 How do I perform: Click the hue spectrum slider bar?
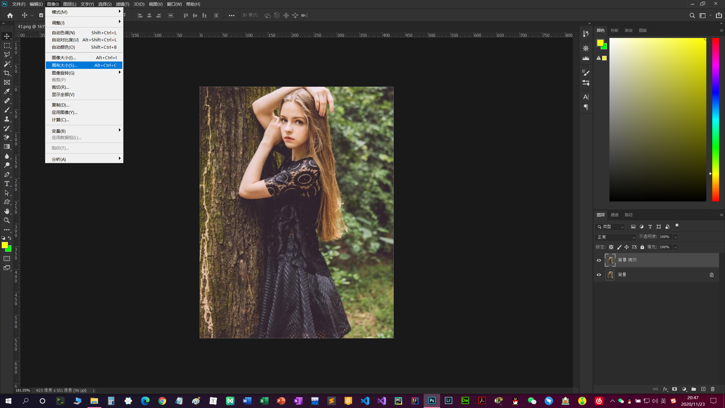(x=715, y=120)
